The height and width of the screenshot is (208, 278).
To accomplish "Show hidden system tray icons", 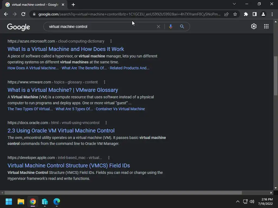I will click(x=238, y=201).
